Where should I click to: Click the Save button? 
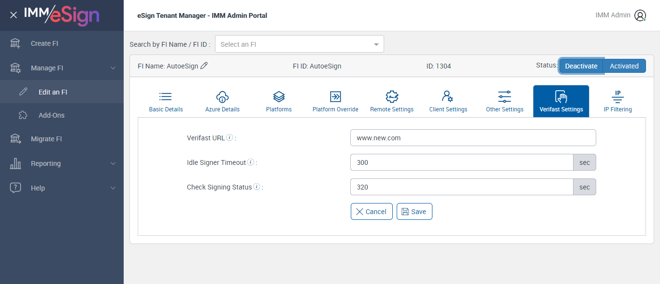tap(414, 212)
